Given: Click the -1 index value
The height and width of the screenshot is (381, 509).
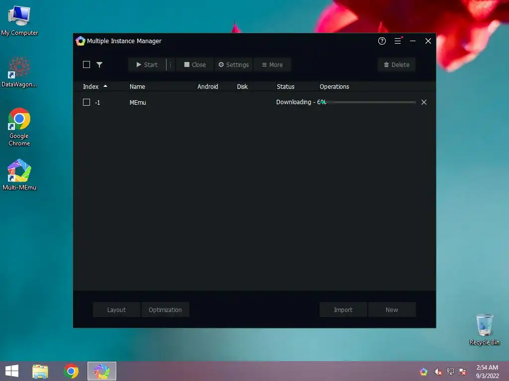Looking at the screenshot, I should (x=97, y=103).
